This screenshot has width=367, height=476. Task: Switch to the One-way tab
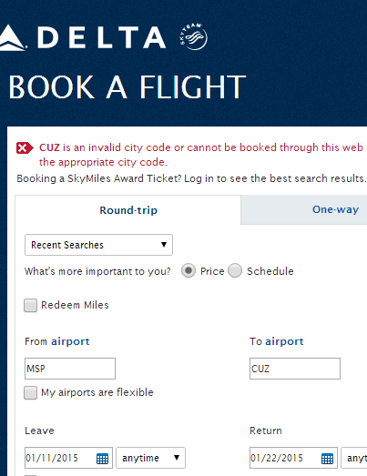(304, 209)
